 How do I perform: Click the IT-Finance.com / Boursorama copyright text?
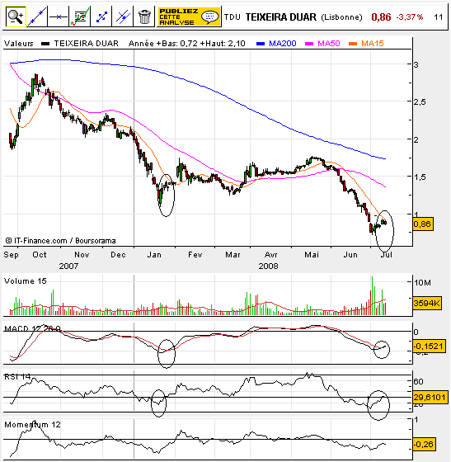pyautogui.click(x=60, y=241)
